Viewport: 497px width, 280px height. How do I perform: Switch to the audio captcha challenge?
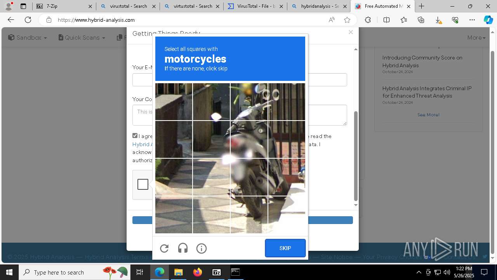click(x=183, y=248)
